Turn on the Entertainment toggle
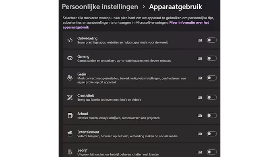 211,134
